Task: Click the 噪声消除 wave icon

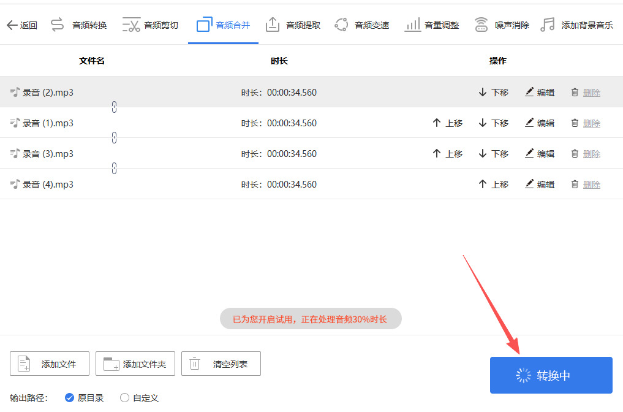Action: [x=481, y=25]
